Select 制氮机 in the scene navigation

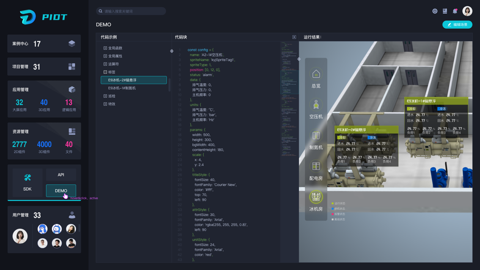316,140
